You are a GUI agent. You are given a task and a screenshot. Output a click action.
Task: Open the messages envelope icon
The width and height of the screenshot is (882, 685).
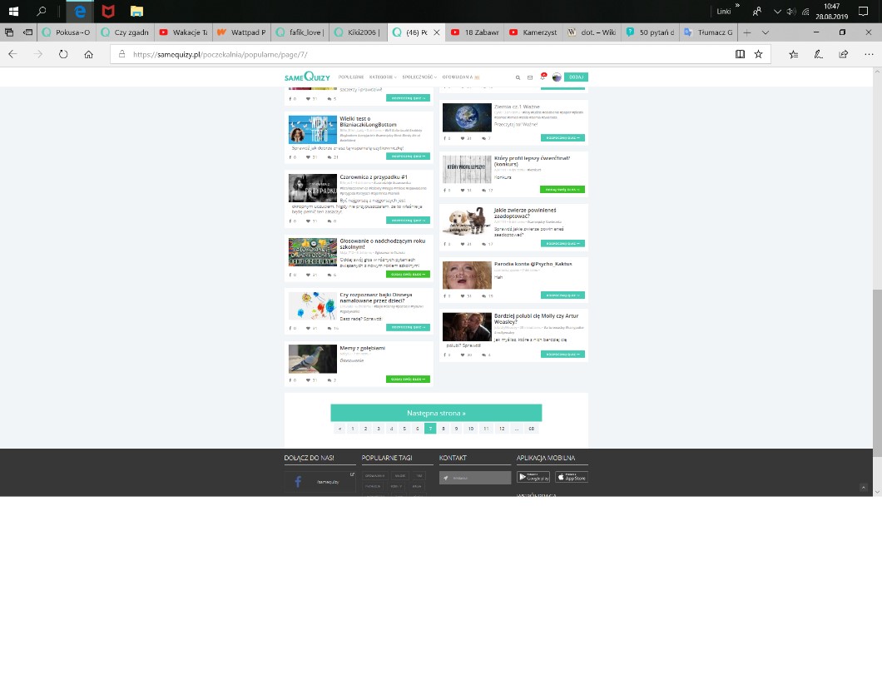[530, 77]
